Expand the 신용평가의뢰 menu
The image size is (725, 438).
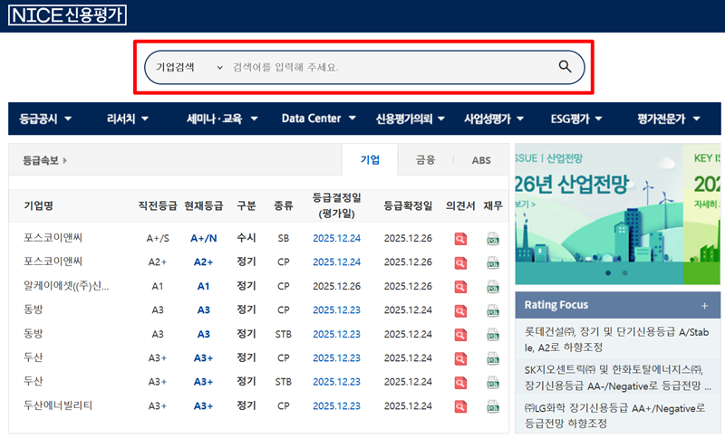point(411,119)
